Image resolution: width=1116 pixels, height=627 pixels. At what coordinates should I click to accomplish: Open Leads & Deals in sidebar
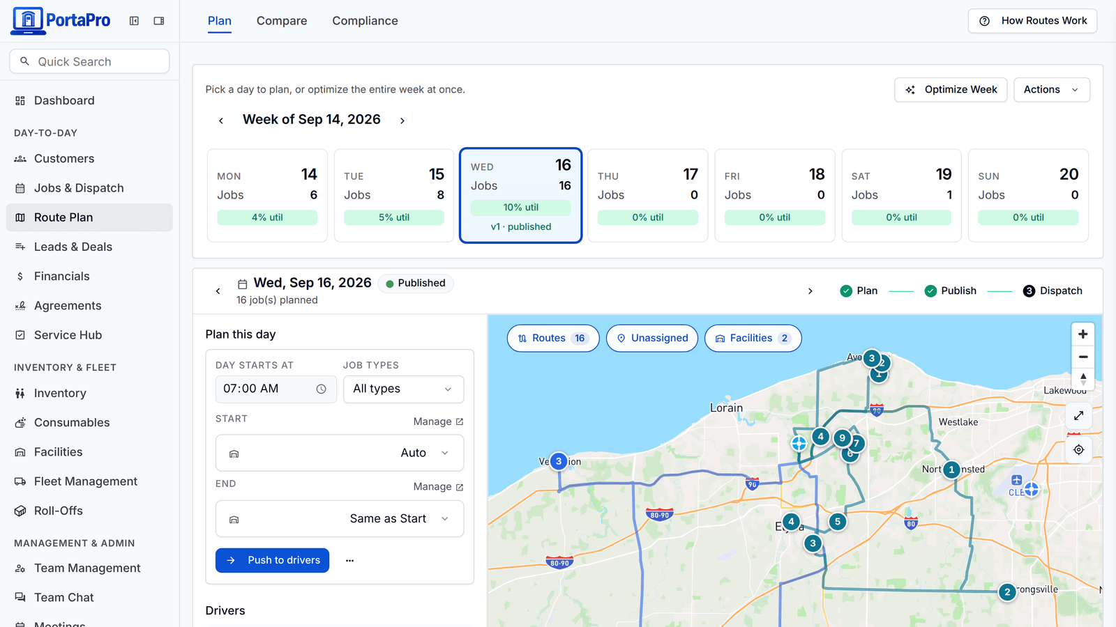[x=89, y=247]
